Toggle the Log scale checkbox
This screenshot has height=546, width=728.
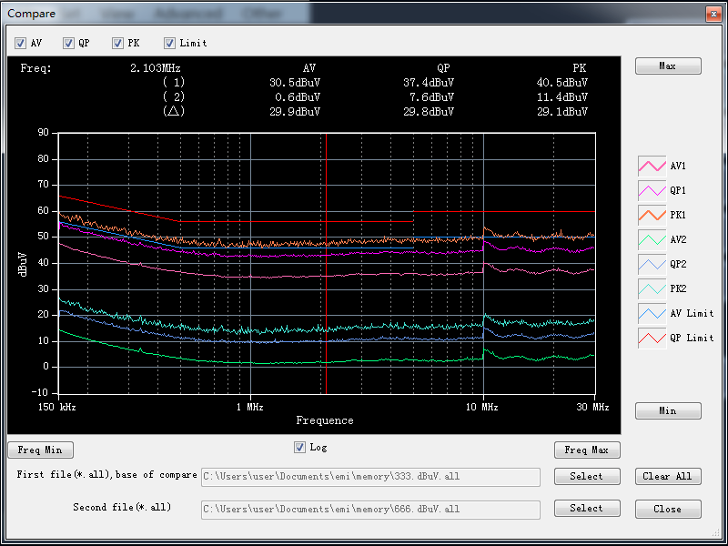point(300,447)
